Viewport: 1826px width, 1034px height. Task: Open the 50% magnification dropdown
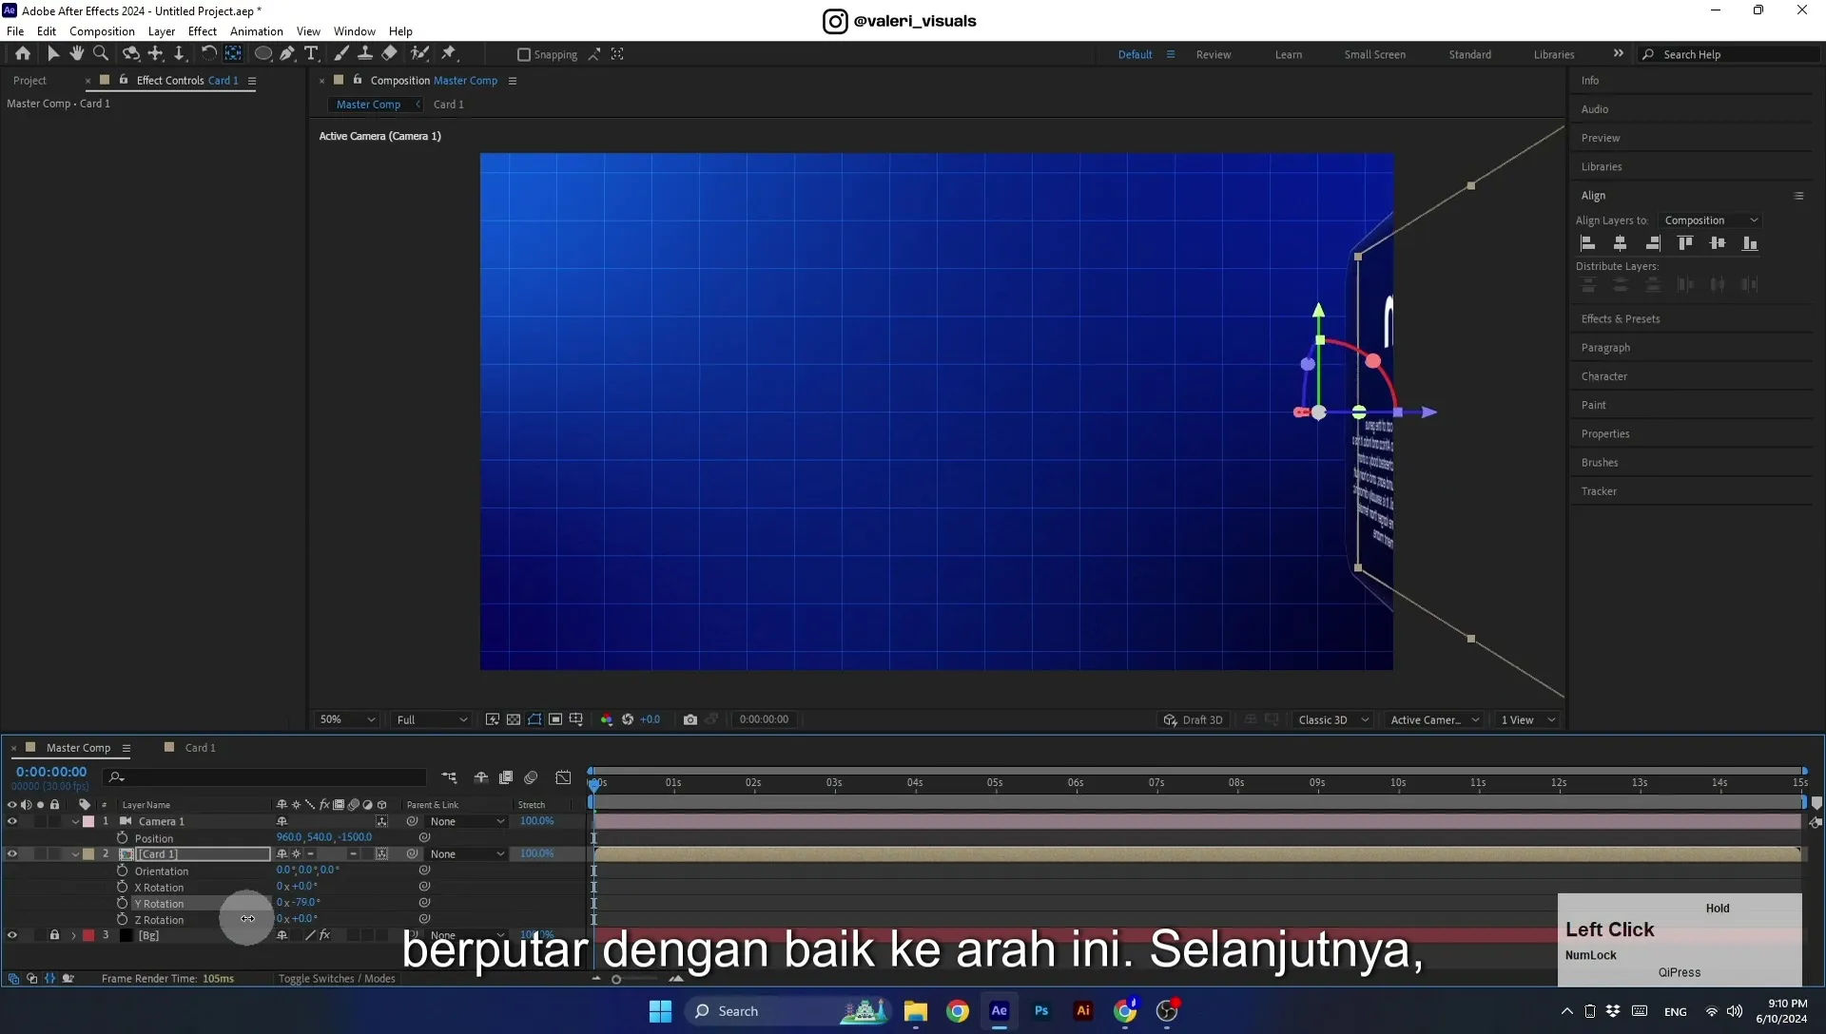[x=347, y=720]
